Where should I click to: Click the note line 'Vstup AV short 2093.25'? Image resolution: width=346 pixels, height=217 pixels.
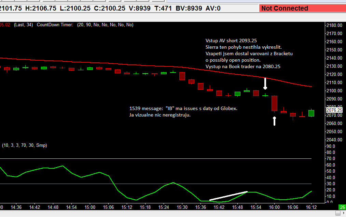tap(231, 41)
